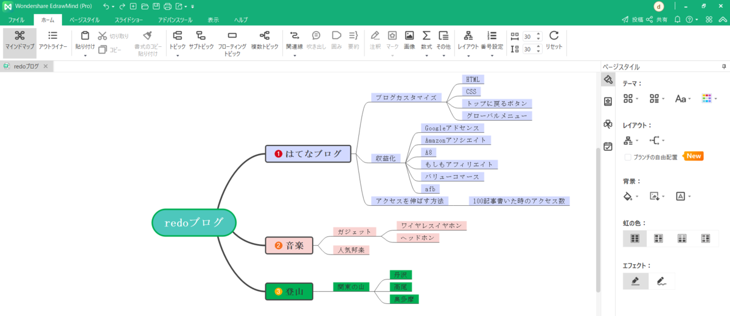
Task: Open the format brush panel tab
Action: 608,79
